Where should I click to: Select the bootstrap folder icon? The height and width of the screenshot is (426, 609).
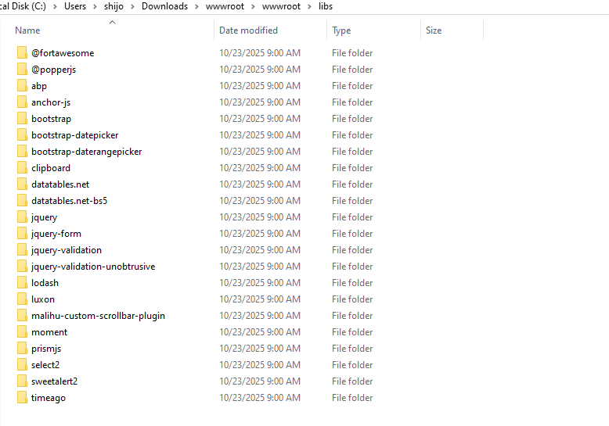pyautogui.click(x=21, y=119)
